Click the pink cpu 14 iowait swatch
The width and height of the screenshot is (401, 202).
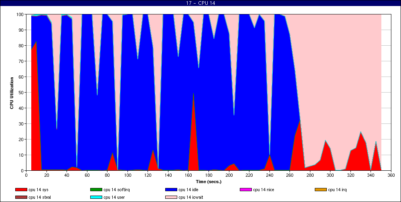click(171, 198)
